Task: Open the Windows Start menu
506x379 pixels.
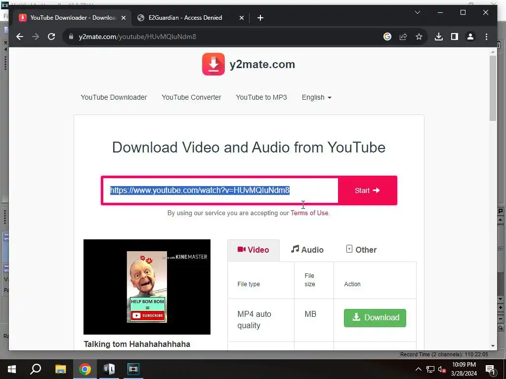Action: [12, 369]
